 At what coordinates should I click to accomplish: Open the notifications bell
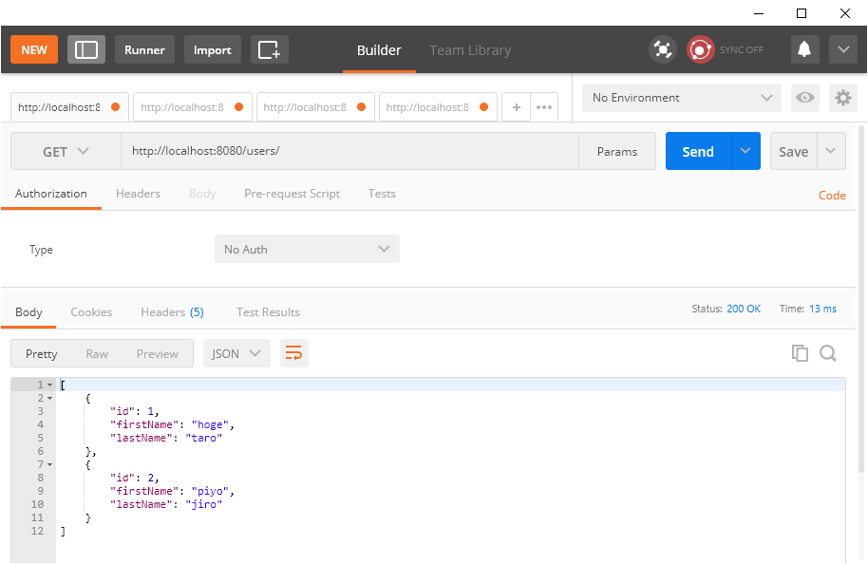804,49
